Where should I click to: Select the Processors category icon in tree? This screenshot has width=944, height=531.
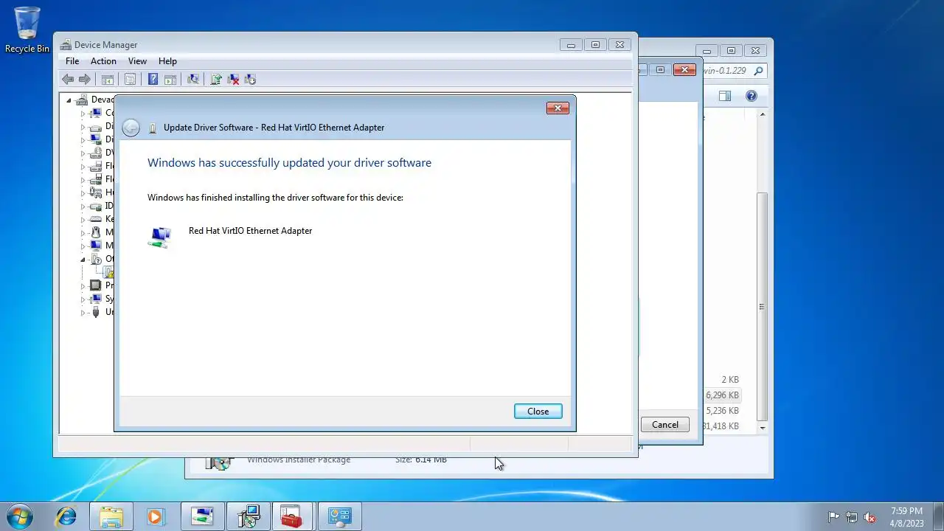point(96,285)
